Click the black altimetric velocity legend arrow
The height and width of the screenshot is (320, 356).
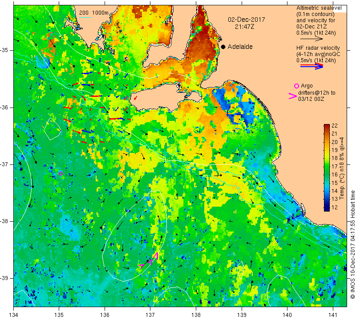click(311, 39)
